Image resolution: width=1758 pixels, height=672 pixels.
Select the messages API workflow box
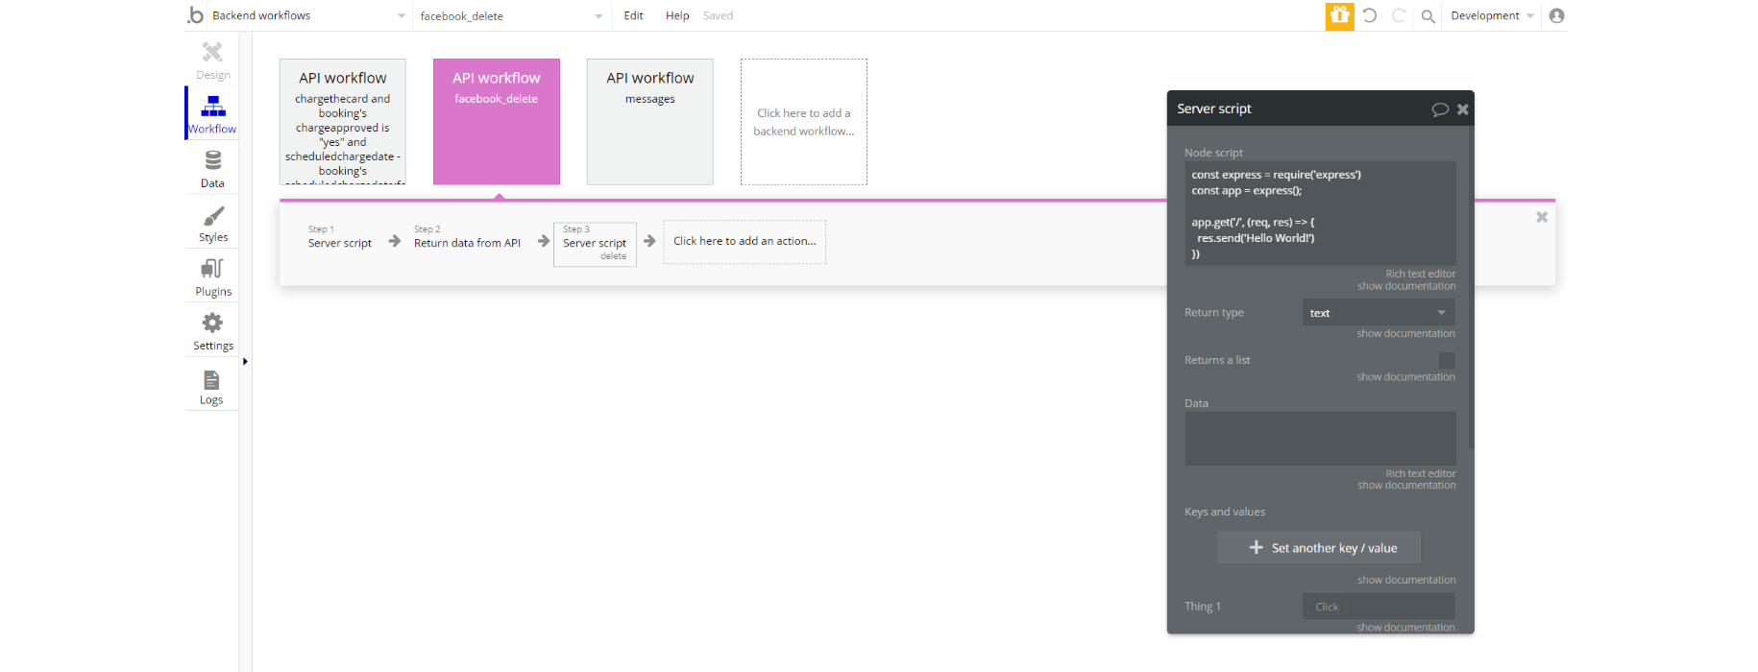tap(650, 122)
